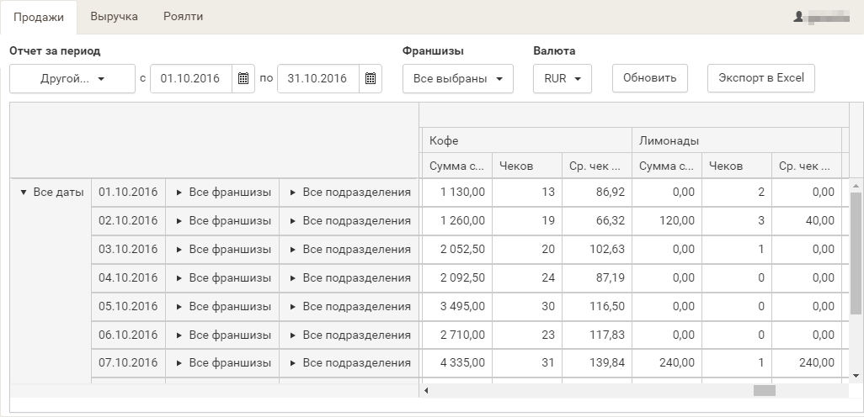Click the start date field 01.10.2016
The width and height of the screenshot is (864, 417).
pyautogui.click(x=190, y=79)
